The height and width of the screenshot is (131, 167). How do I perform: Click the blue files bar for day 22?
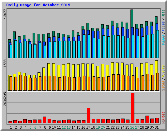coord(113,30)
